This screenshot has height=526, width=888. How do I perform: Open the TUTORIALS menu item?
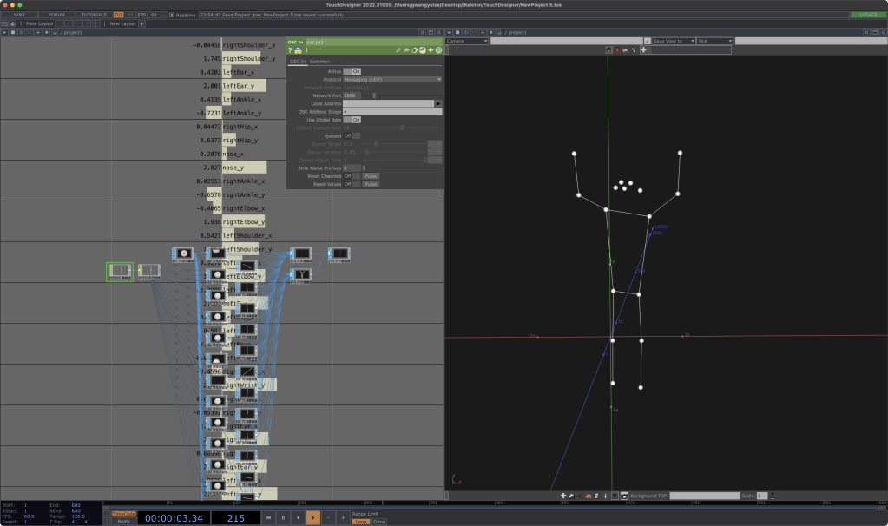pos(94,15)
